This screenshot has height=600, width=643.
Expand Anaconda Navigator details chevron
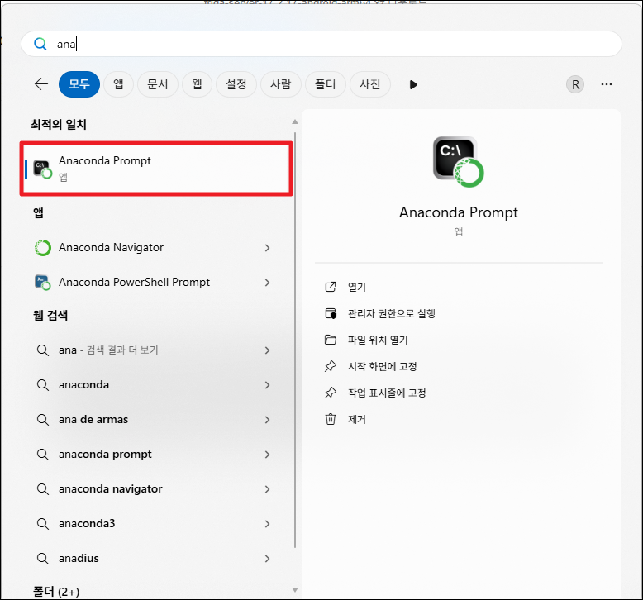pyautogui.click(x=267, y=248)
